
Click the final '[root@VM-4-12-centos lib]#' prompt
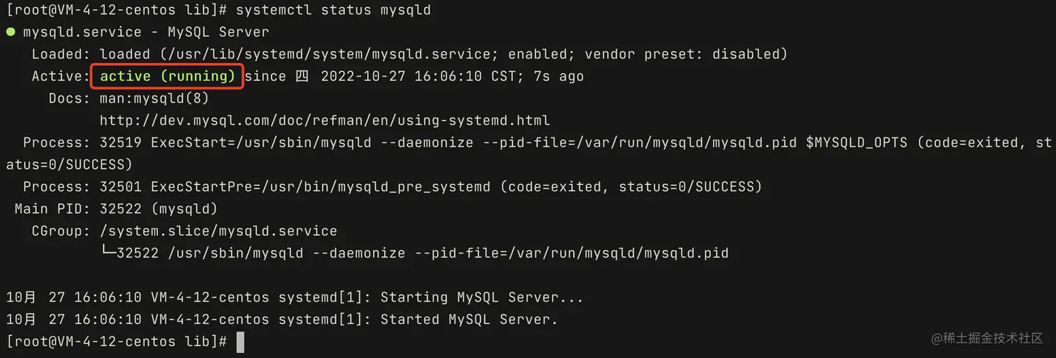point(117,342)
